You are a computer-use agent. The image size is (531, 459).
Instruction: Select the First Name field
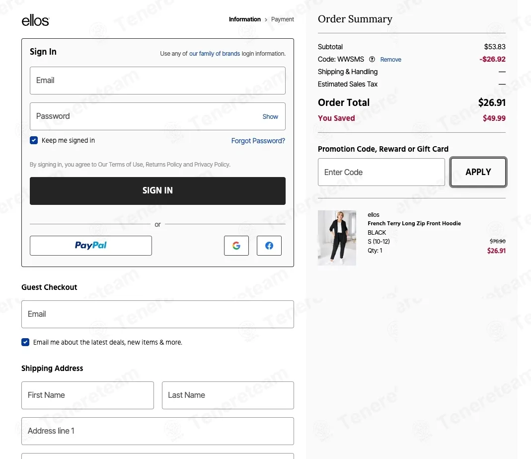pos(87,395)
